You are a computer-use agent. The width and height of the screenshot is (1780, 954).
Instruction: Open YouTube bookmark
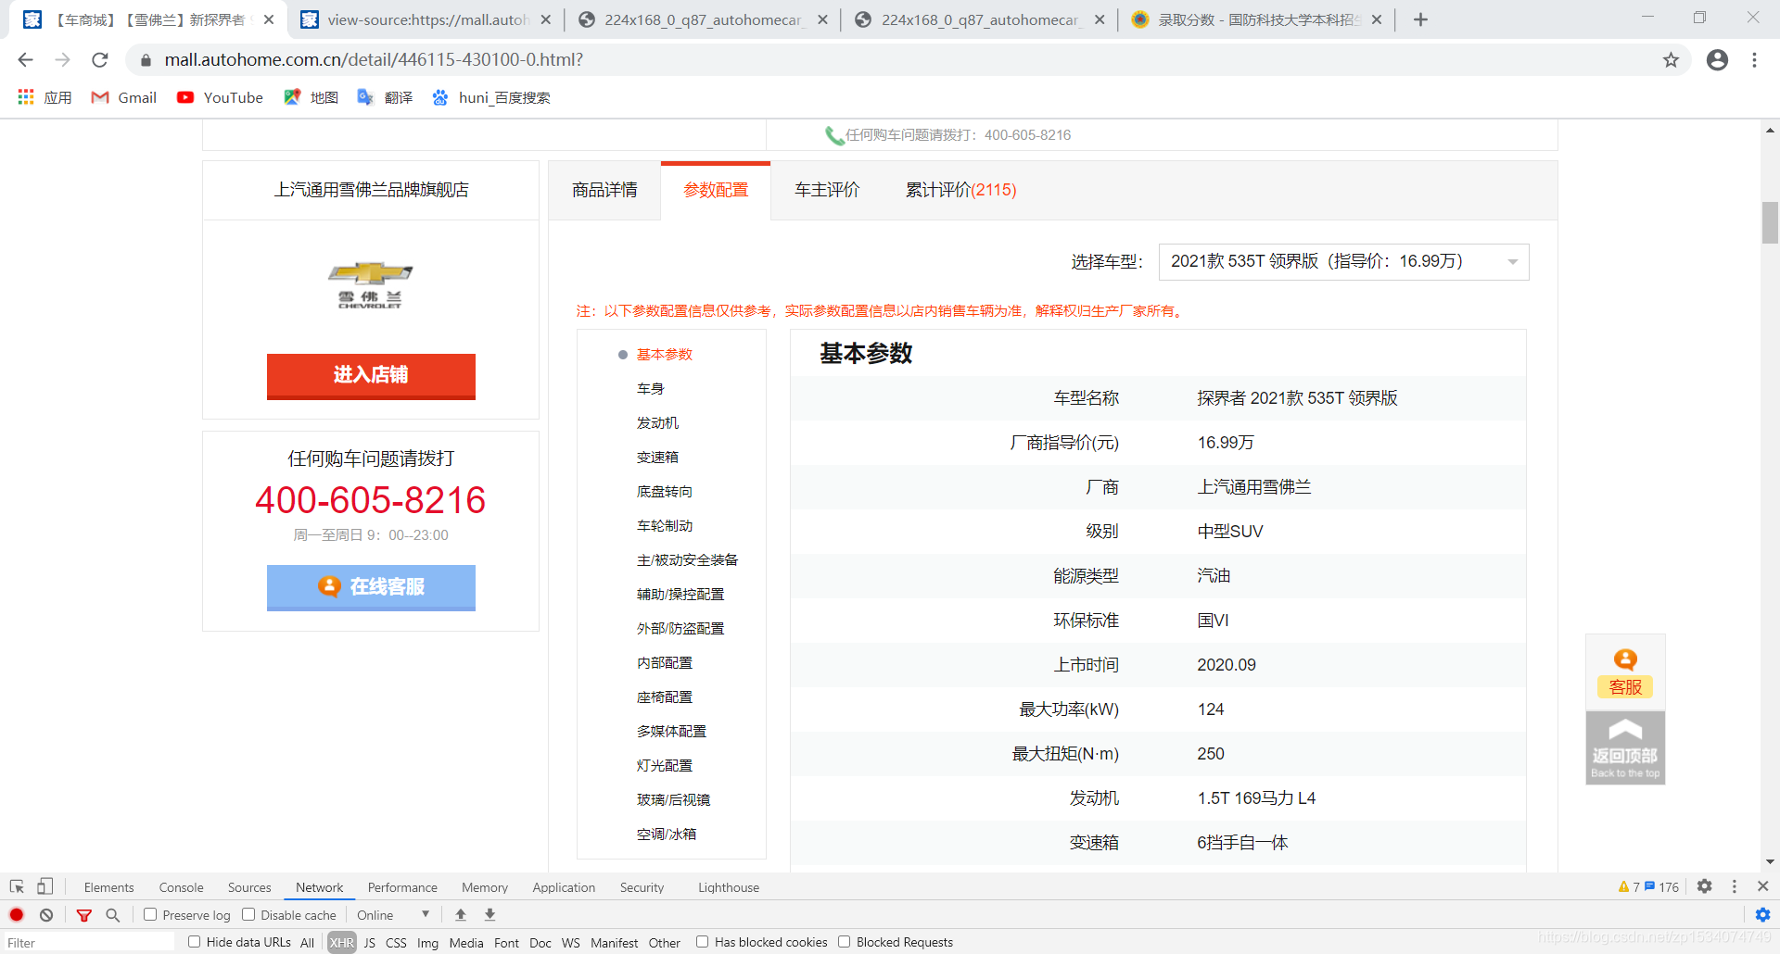220,97
